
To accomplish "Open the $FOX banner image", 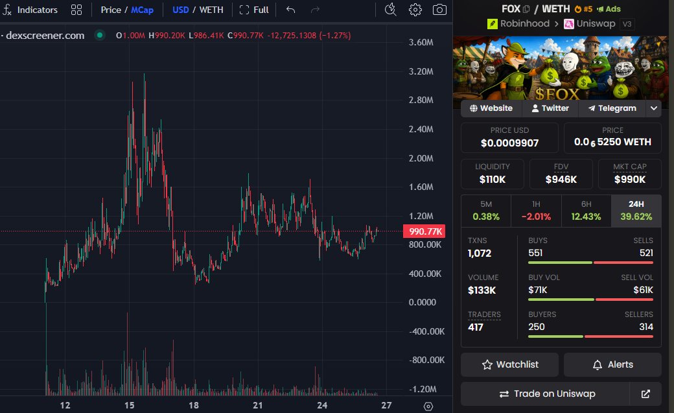I will 561,68.
